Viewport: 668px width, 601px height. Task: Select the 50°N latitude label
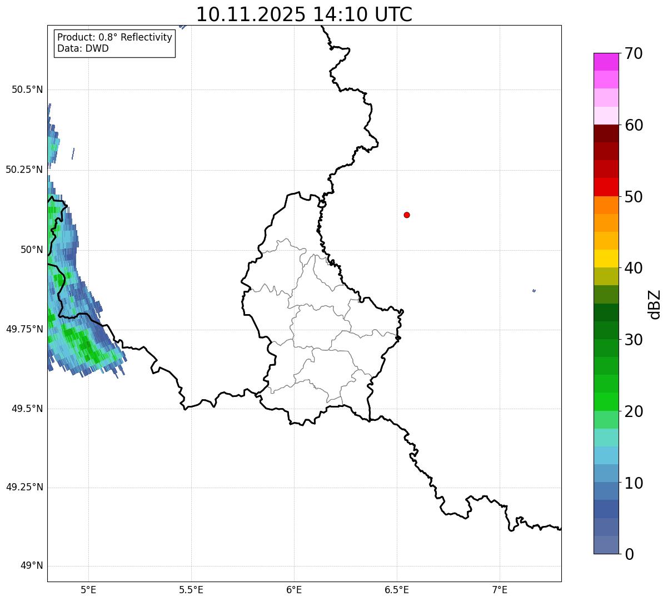tap(32, 250)
